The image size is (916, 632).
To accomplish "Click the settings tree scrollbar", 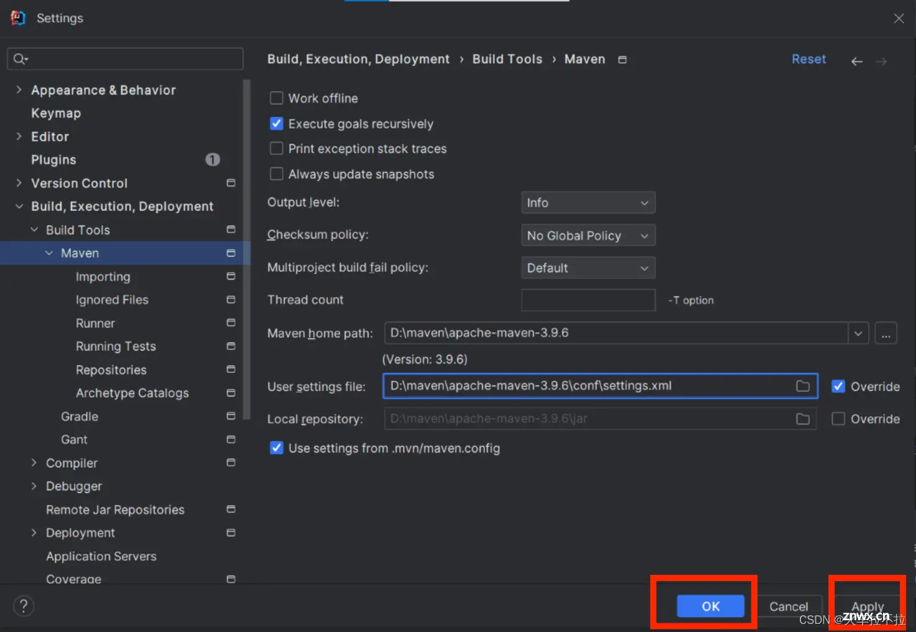I will pyautogui.click(x=247, y=249).
